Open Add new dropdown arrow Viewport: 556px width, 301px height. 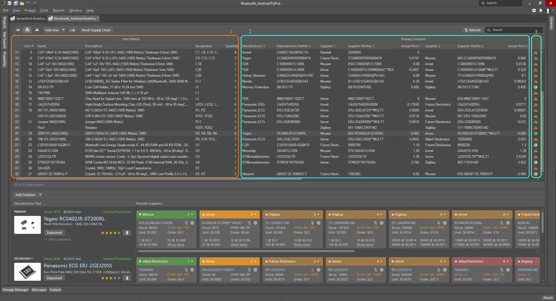tap(63, 30)
